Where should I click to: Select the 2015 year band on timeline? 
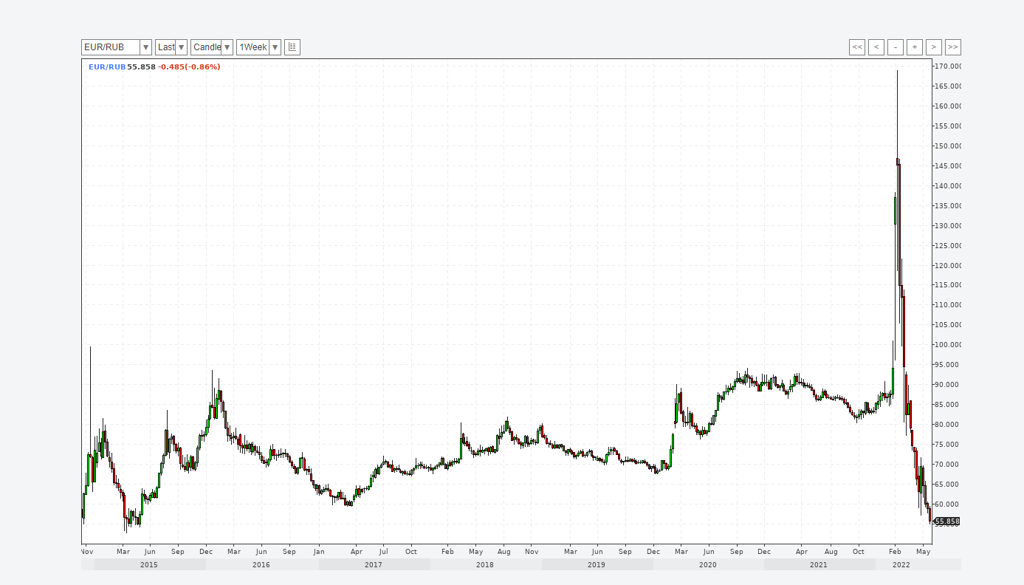tap(149, 565)
